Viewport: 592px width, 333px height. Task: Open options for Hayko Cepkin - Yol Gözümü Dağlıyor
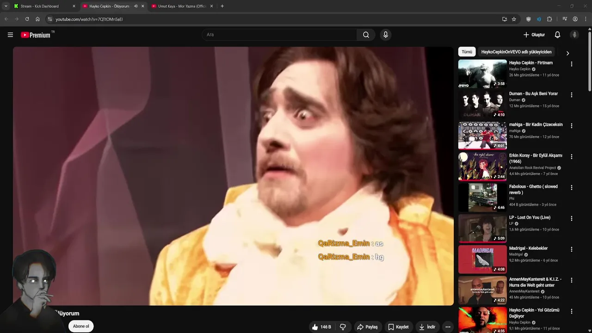(572, 311)
